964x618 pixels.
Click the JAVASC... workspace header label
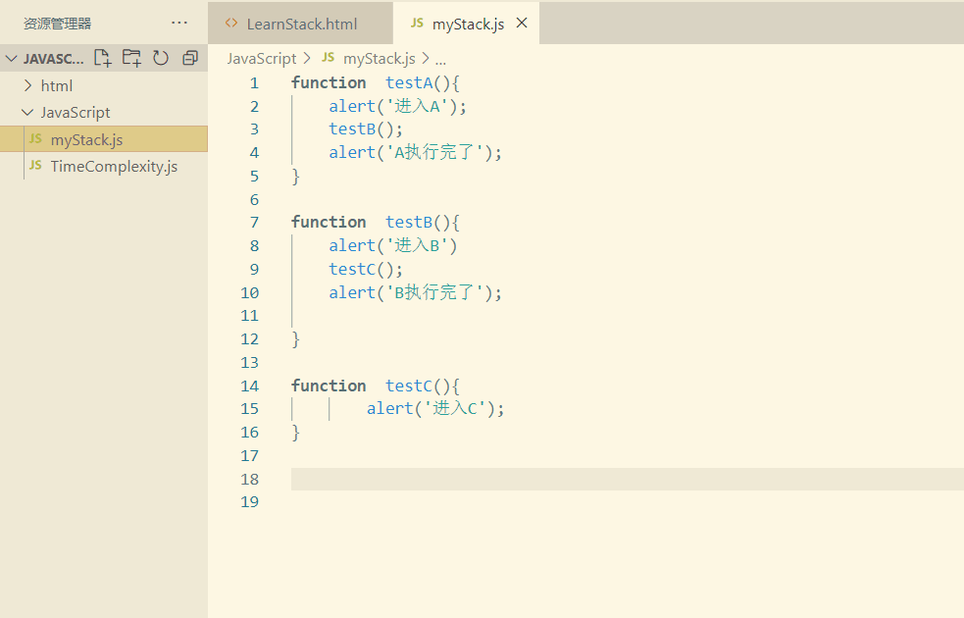pos(54,59)
